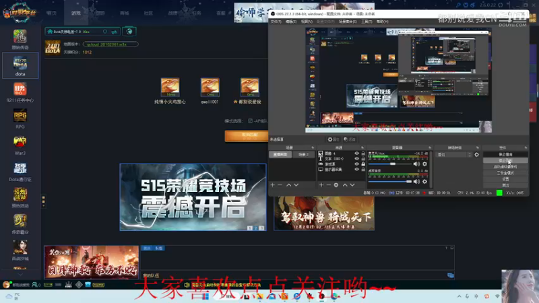Switch to the 社区 tab in the platform
This screenshot has height=303, width=539.
148,13
